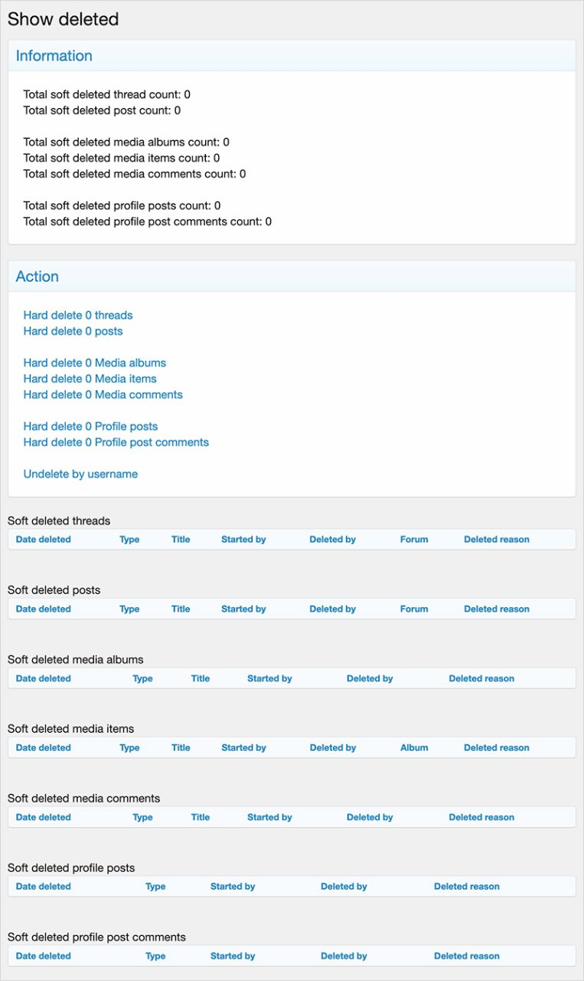Screen dimensions: 584x981
Task: Click the Hard delete 0 threads link
Action: coord(78,315)
